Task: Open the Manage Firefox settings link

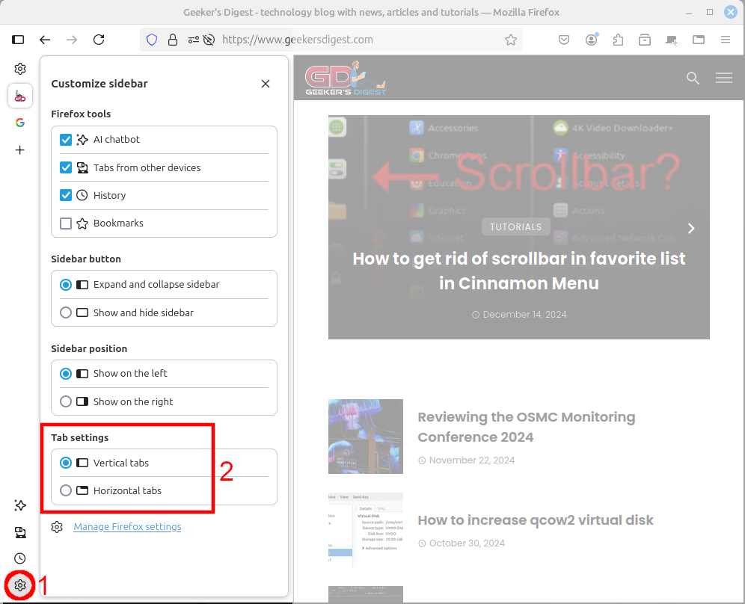Action: click(127, 527)
